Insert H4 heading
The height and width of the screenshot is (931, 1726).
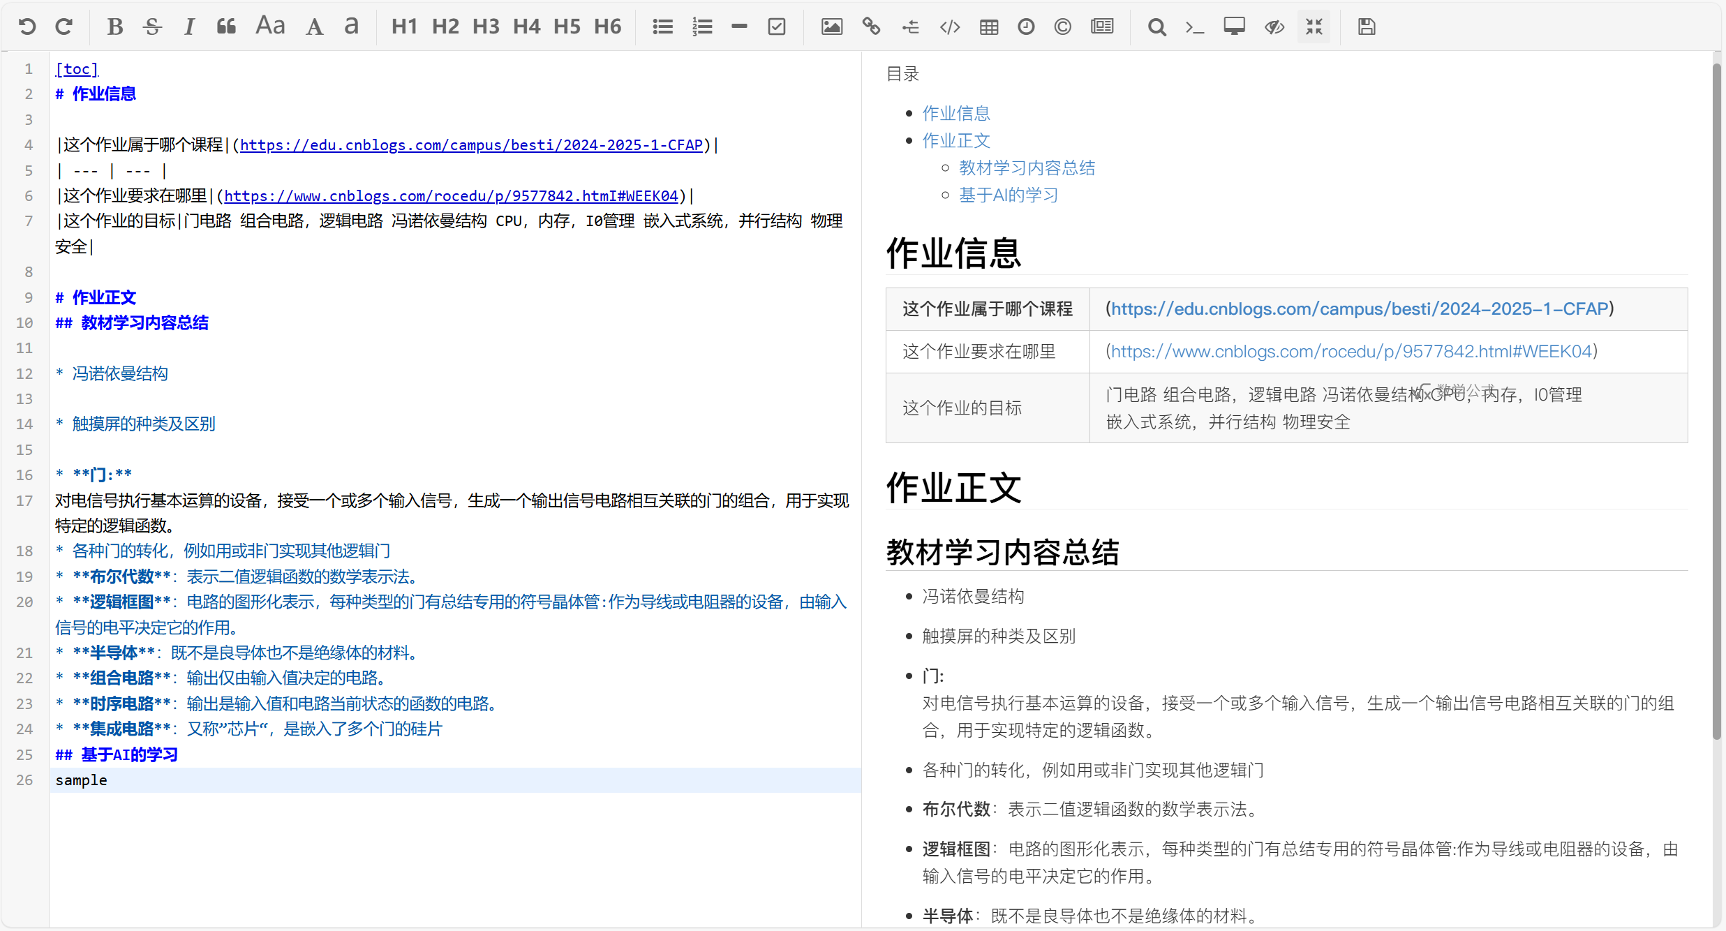[526, 27]
